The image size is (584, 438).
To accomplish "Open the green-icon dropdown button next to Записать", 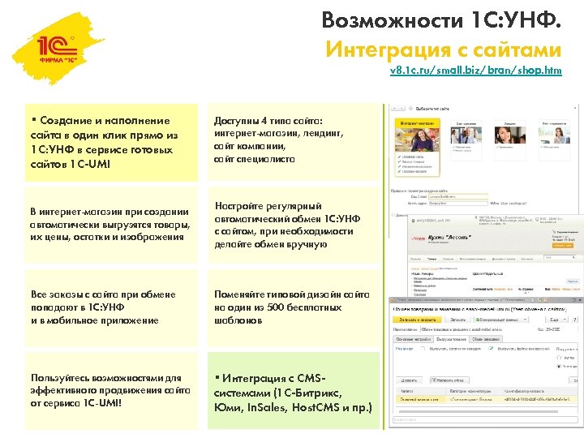I will tap(501, 320).
